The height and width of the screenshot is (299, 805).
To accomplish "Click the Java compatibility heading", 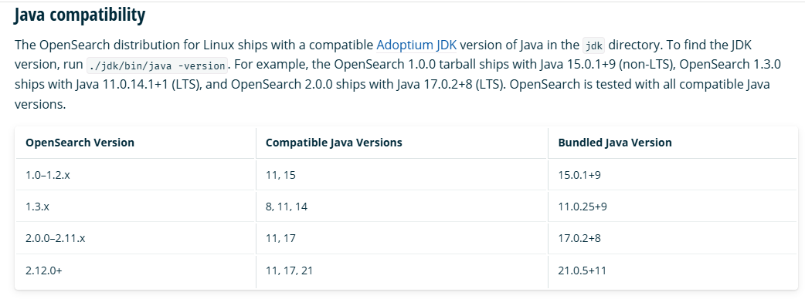I will point(80,15).
